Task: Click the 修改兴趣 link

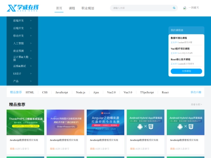Action: tap(196, 92)
